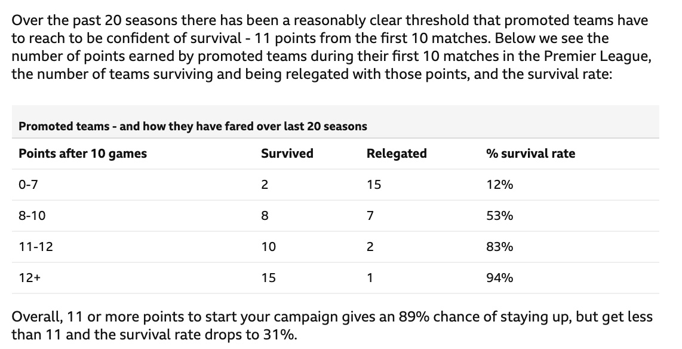This screenshot has width=682, height=349.
Task: Click the table title about promoted teams
Action: click(x=193, y=127)
